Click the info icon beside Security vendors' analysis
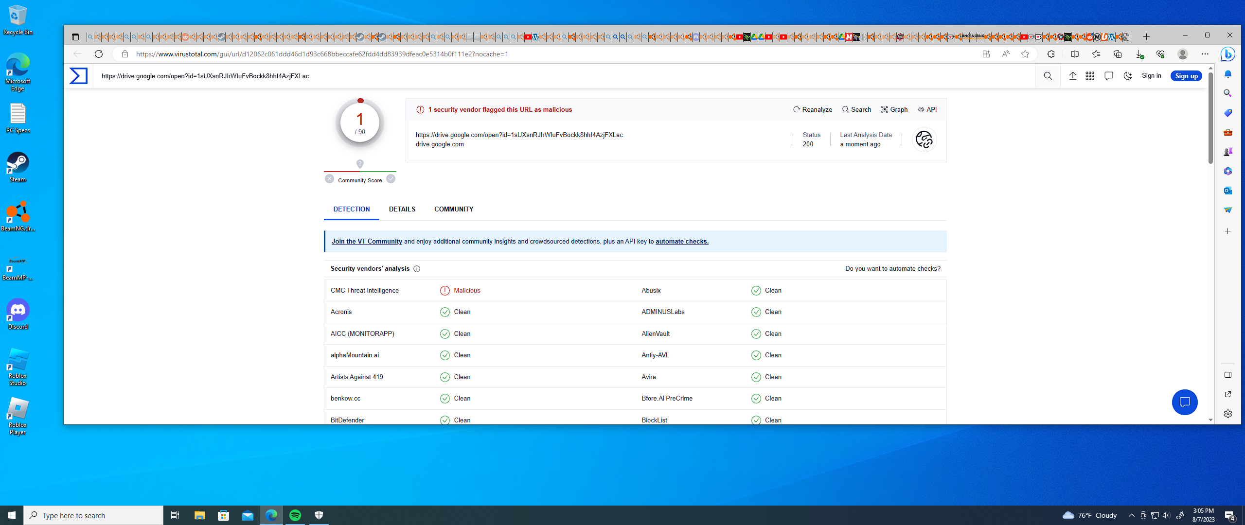1245x525 pixels. 417,269
